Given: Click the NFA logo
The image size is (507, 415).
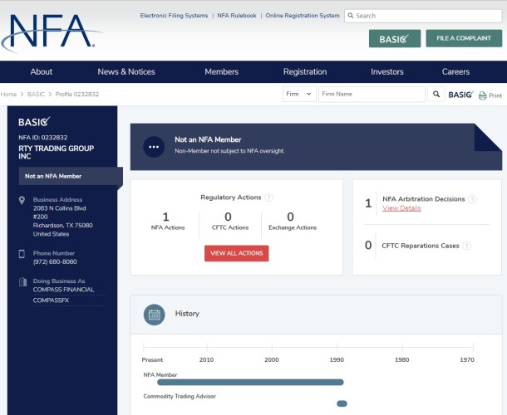Looking at the screenshot, I should 52,34.
